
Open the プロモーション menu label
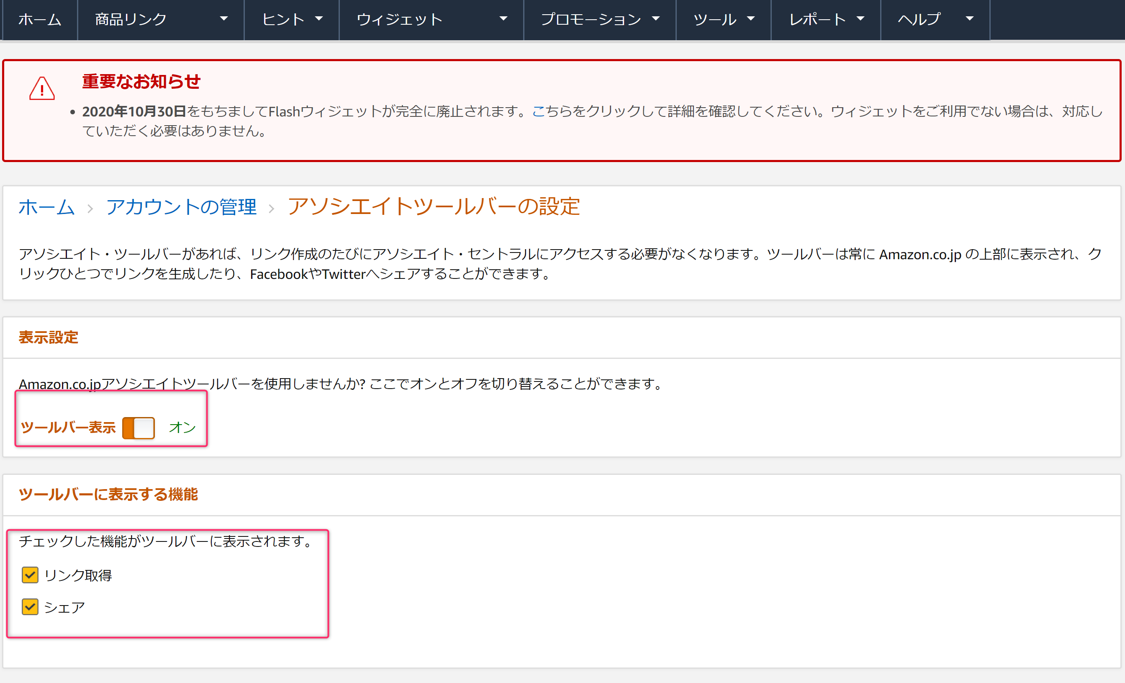click(x=591, y=19)
